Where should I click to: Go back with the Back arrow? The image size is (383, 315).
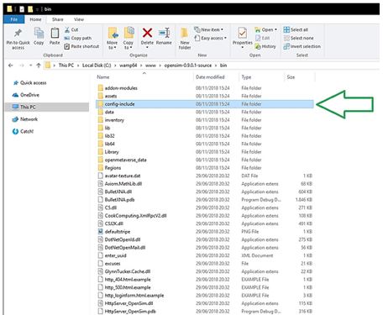point(11,66)
